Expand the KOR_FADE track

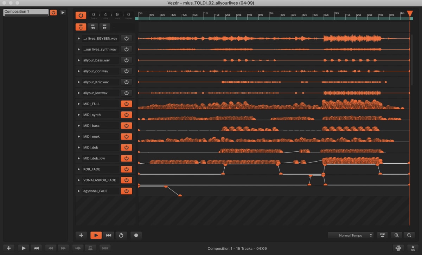[79, 169]
